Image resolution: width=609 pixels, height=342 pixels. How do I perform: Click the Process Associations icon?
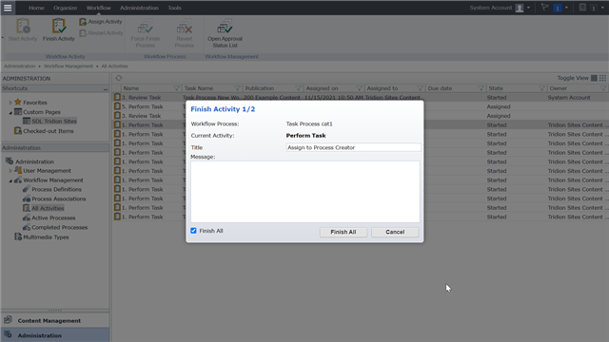coord(27,199)
